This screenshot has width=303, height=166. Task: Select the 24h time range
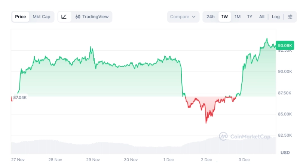[x=211, y=17]
